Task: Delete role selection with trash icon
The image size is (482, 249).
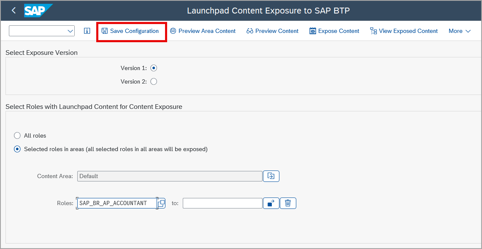Action: [x=288, y=203]
